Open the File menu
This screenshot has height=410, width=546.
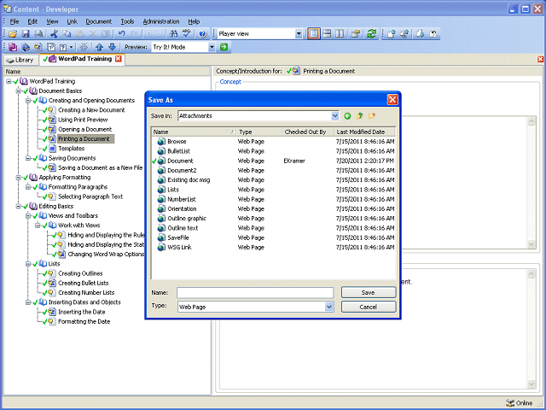pos(15,21)
